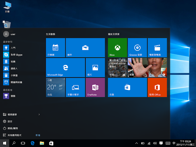
Task: Click the 播放及探索 tile group heading
Action: point(114,34)
